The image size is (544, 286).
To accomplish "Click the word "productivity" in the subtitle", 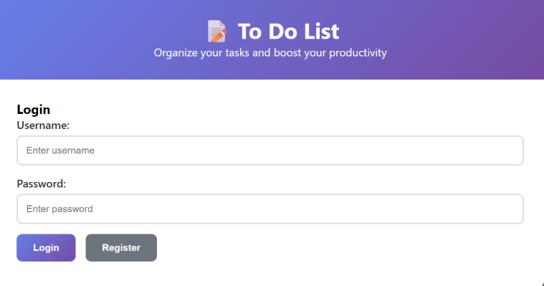I will click(358, 53).
